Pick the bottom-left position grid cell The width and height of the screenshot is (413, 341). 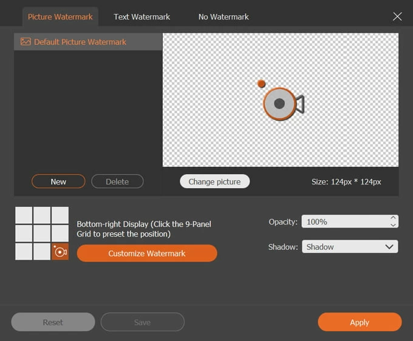click(x=24, y=251)
